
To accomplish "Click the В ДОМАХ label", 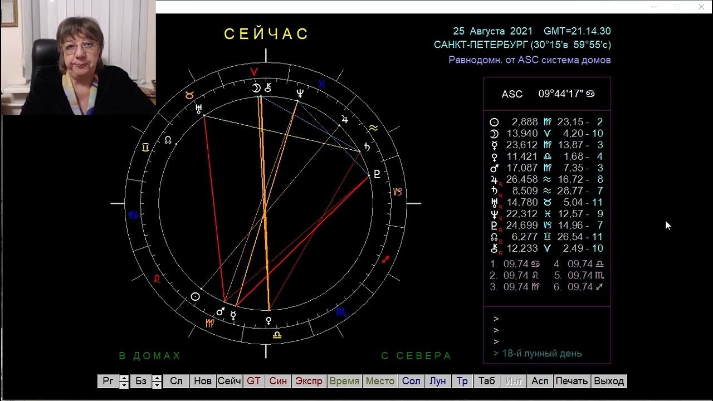I will pyautogui.click(x=150, y=356).
